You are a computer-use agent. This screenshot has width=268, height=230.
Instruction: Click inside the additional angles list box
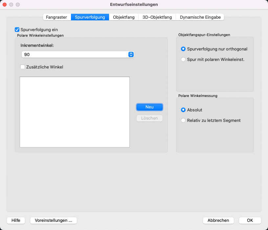coord(75,112)
